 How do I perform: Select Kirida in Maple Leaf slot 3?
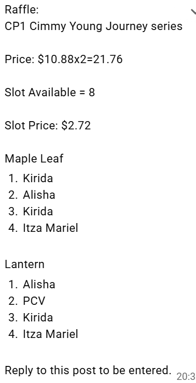click(38, 211)
